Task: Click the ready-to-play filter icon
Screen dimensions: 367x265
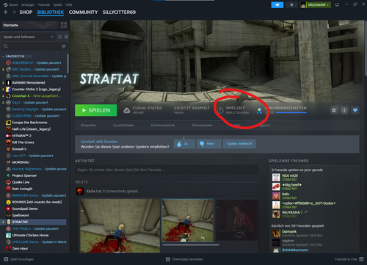Action: (66, 37)
